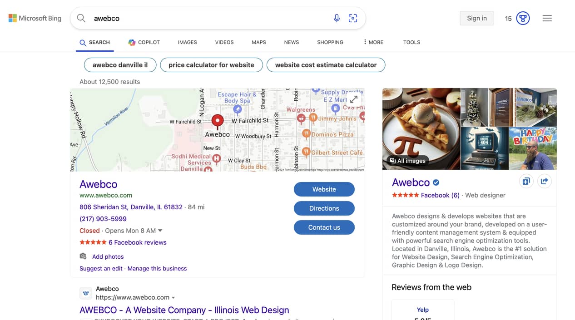Open visual search camera icon
Screen dimensions: 575x320
point(353,18)
